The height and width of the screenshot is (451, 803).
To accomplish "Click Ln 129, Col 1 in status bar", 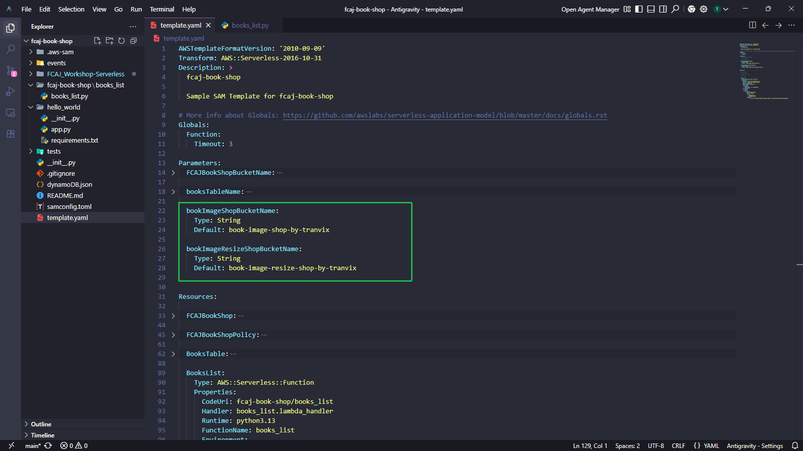I will click(590, 445).
